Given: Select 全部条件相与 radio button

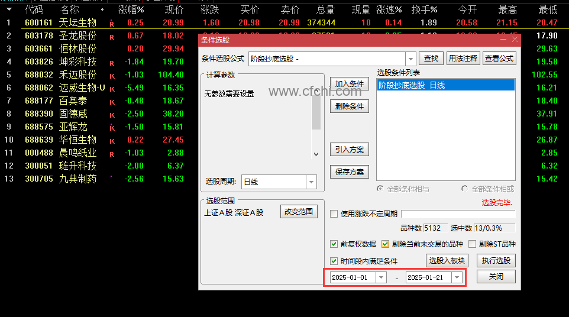Looking at the screenshot, I should click(x=380, y=189).
